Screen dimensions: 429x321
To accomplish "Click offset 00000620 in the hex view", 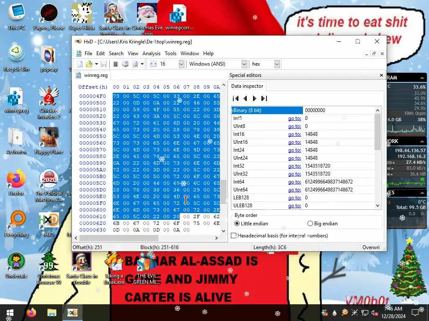I will tap(93, 223).
